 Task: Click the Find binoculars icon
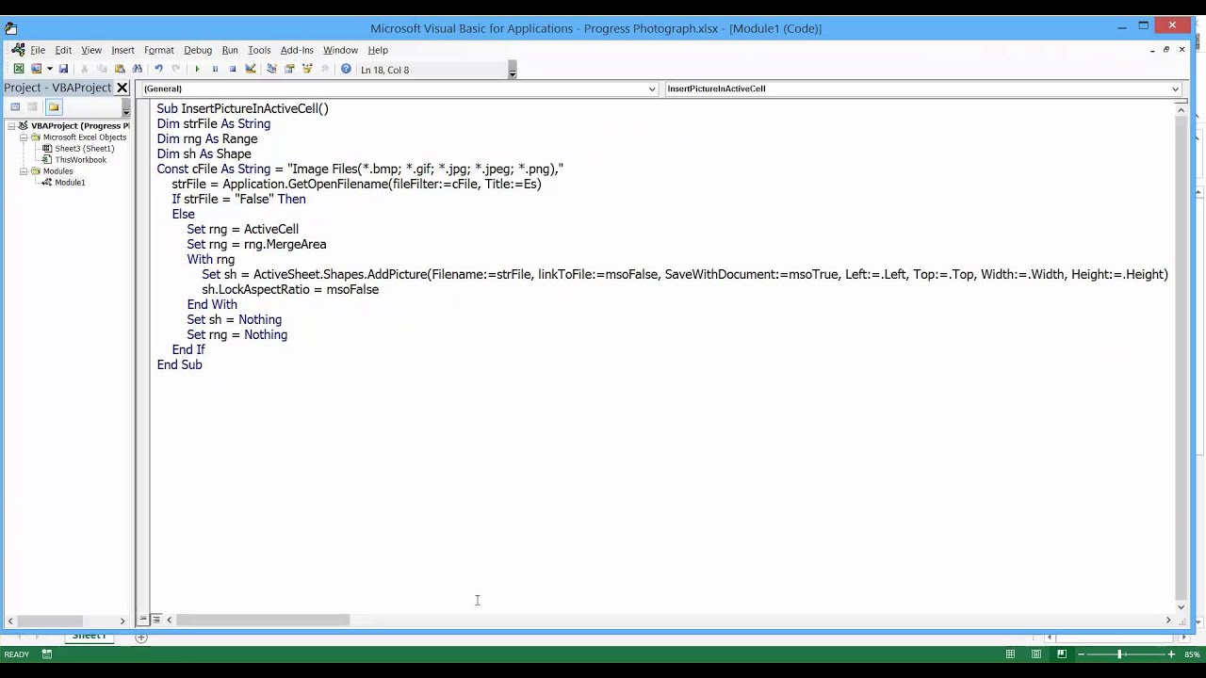[138, 69]
